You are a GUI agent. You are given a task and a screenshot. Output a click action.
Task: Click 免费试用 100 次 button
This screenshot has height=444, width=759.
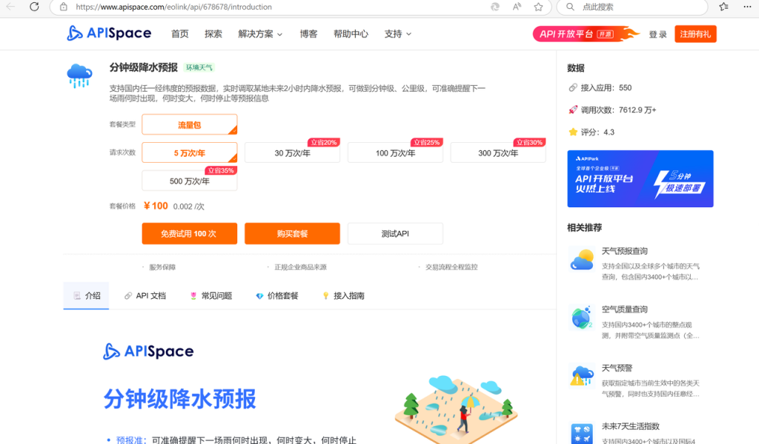click(189, 233)
